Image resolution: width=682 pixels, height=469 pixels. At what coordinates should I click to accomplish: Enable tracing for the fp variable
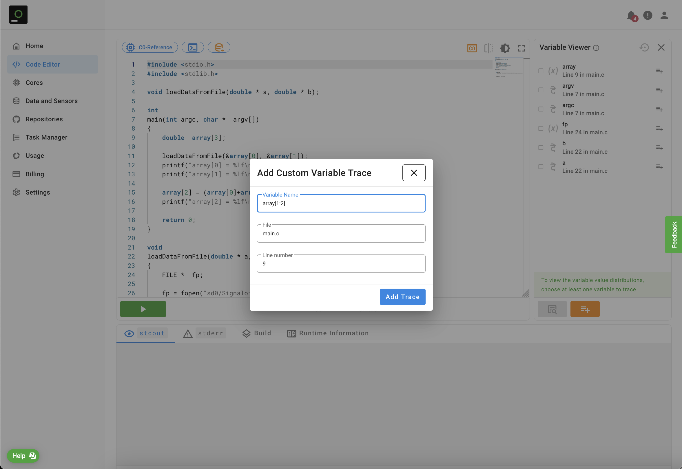point(541,129)
